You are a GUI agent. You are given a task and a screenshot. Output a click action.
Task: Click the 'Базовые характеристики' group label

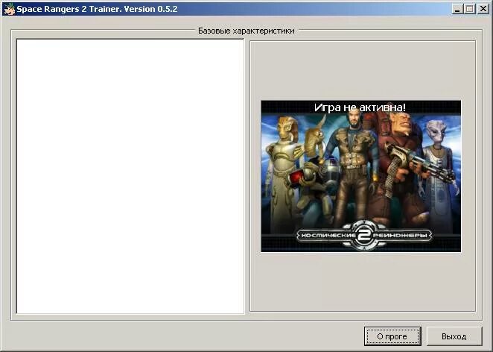tap(246, 31)
